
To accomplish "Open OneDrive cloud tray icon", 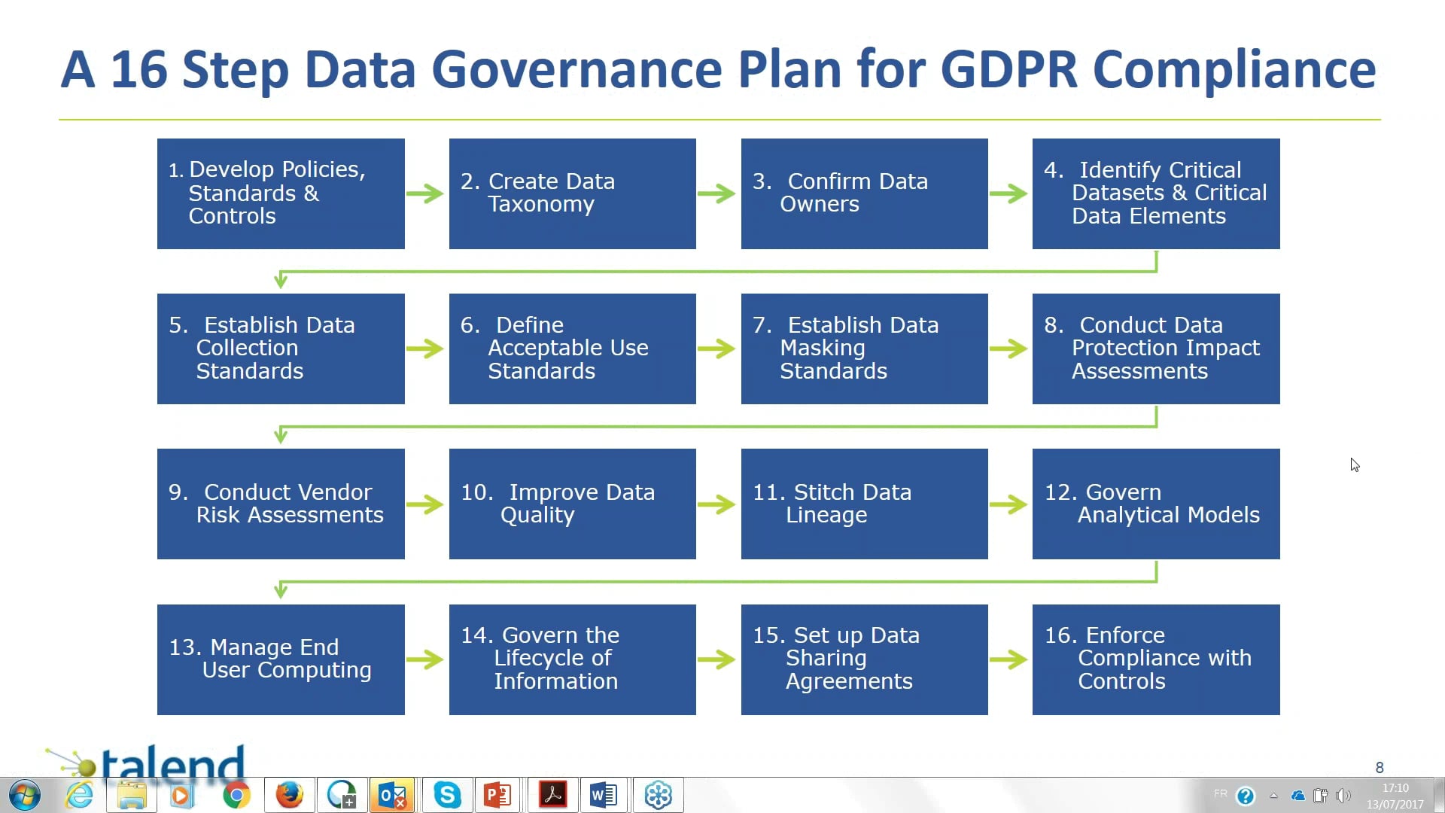I will pyautogui.click(x=1297, y=796).
